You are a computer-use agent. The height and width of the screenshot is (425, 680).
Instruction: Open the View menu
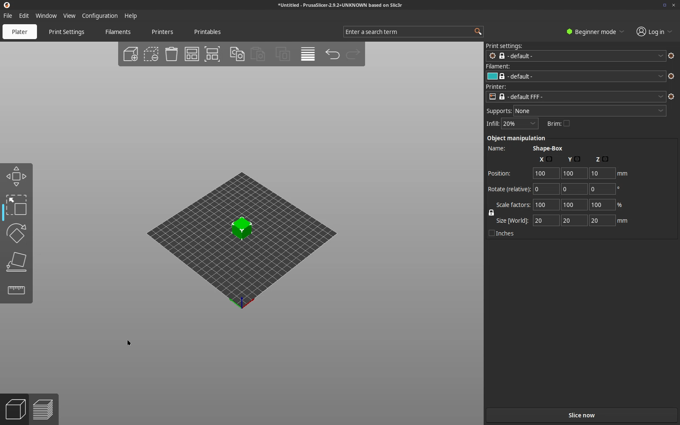click(69, 15)
